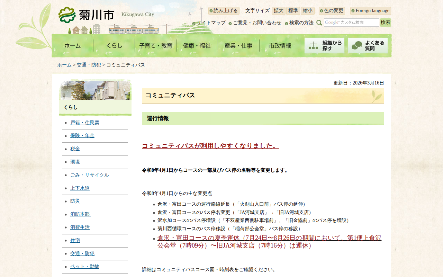Click 交通・防犯 breadcrumb link
The height and width of the screenshot is (277, 443).
(89, 65)
